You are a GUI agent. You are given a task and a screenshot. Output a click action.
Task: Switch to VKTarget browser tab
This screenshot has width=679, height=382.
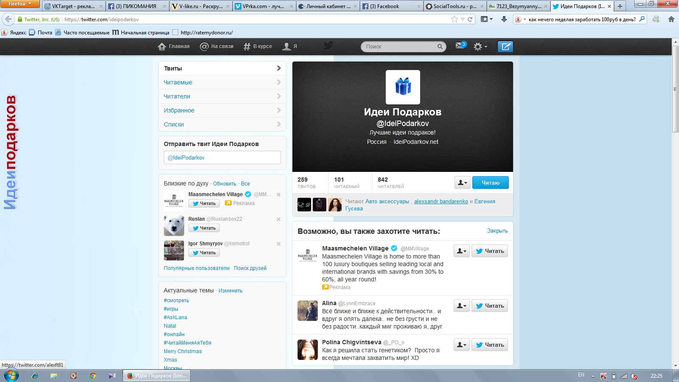(x=73, y=6)
